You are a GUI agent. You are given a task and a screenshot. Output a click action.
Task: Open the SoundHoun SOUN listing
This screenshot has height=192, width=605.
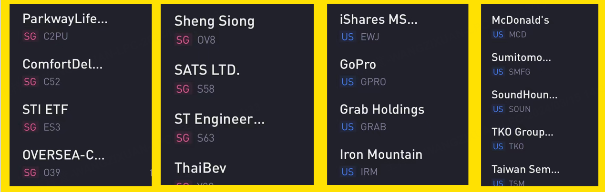[540, 101]
